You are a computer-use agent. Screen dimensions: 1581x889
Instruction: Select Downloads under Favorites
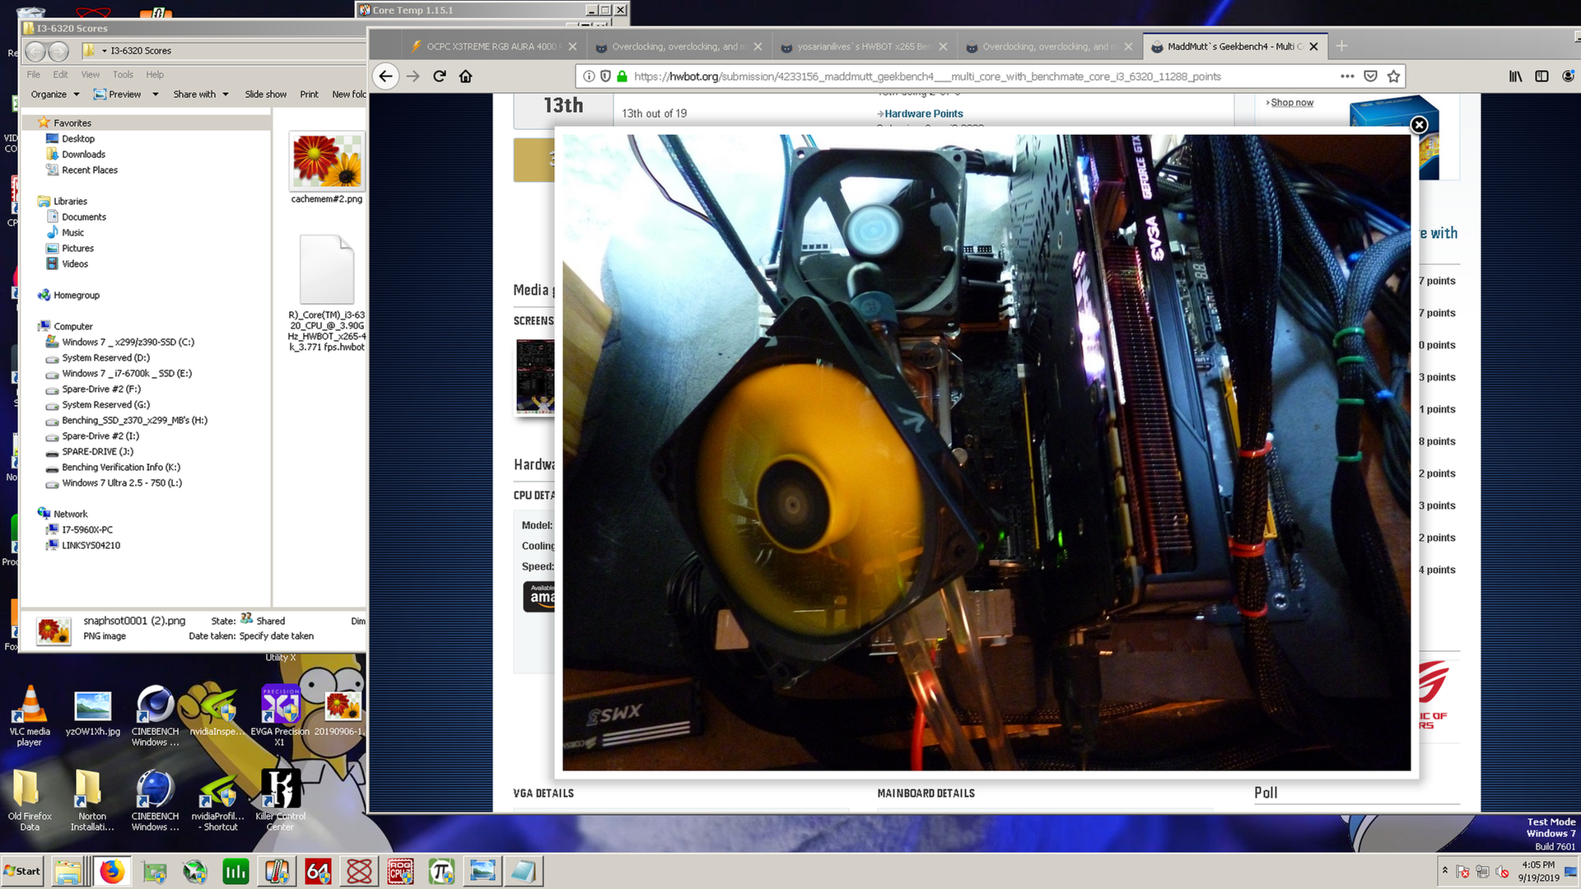pyautogui.click(x=83, y=154)
